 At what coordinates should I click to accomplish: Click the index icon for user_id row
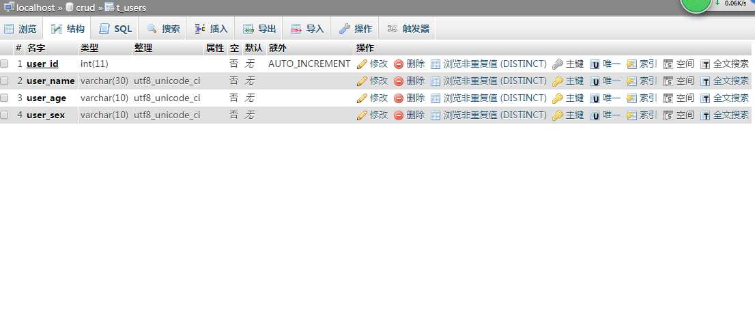tap(631, 64)
